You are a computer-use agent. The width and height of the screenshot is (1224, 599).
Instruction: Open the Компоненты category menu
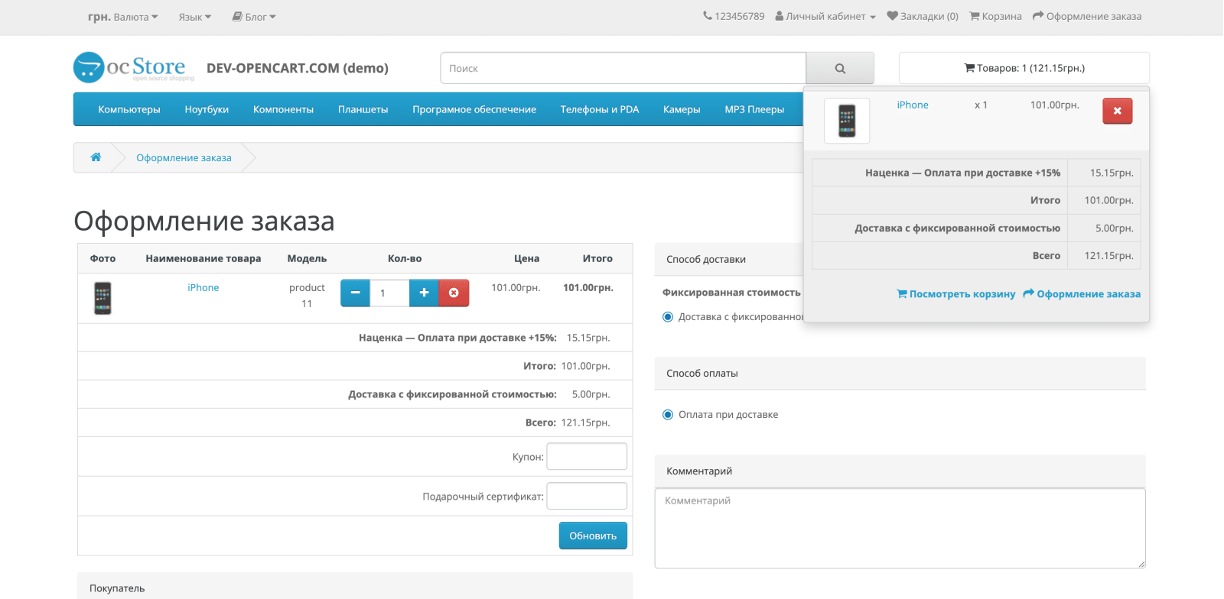click(283, 109)
